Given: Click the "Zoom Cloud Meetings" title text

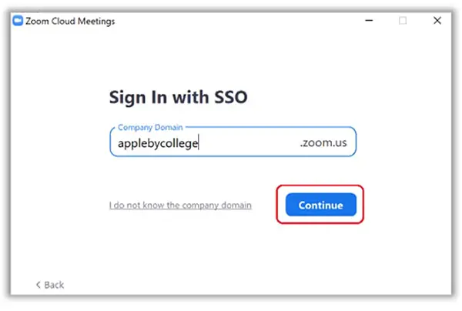Looking at the screenshot, I should [x=70, y=22].
